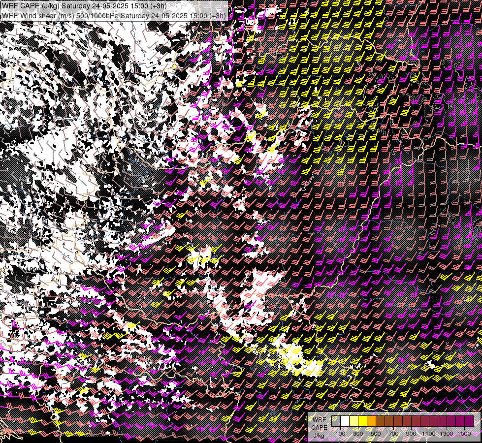
Task: Click the WRF CAPE title line at top
Action: point(84,6)
